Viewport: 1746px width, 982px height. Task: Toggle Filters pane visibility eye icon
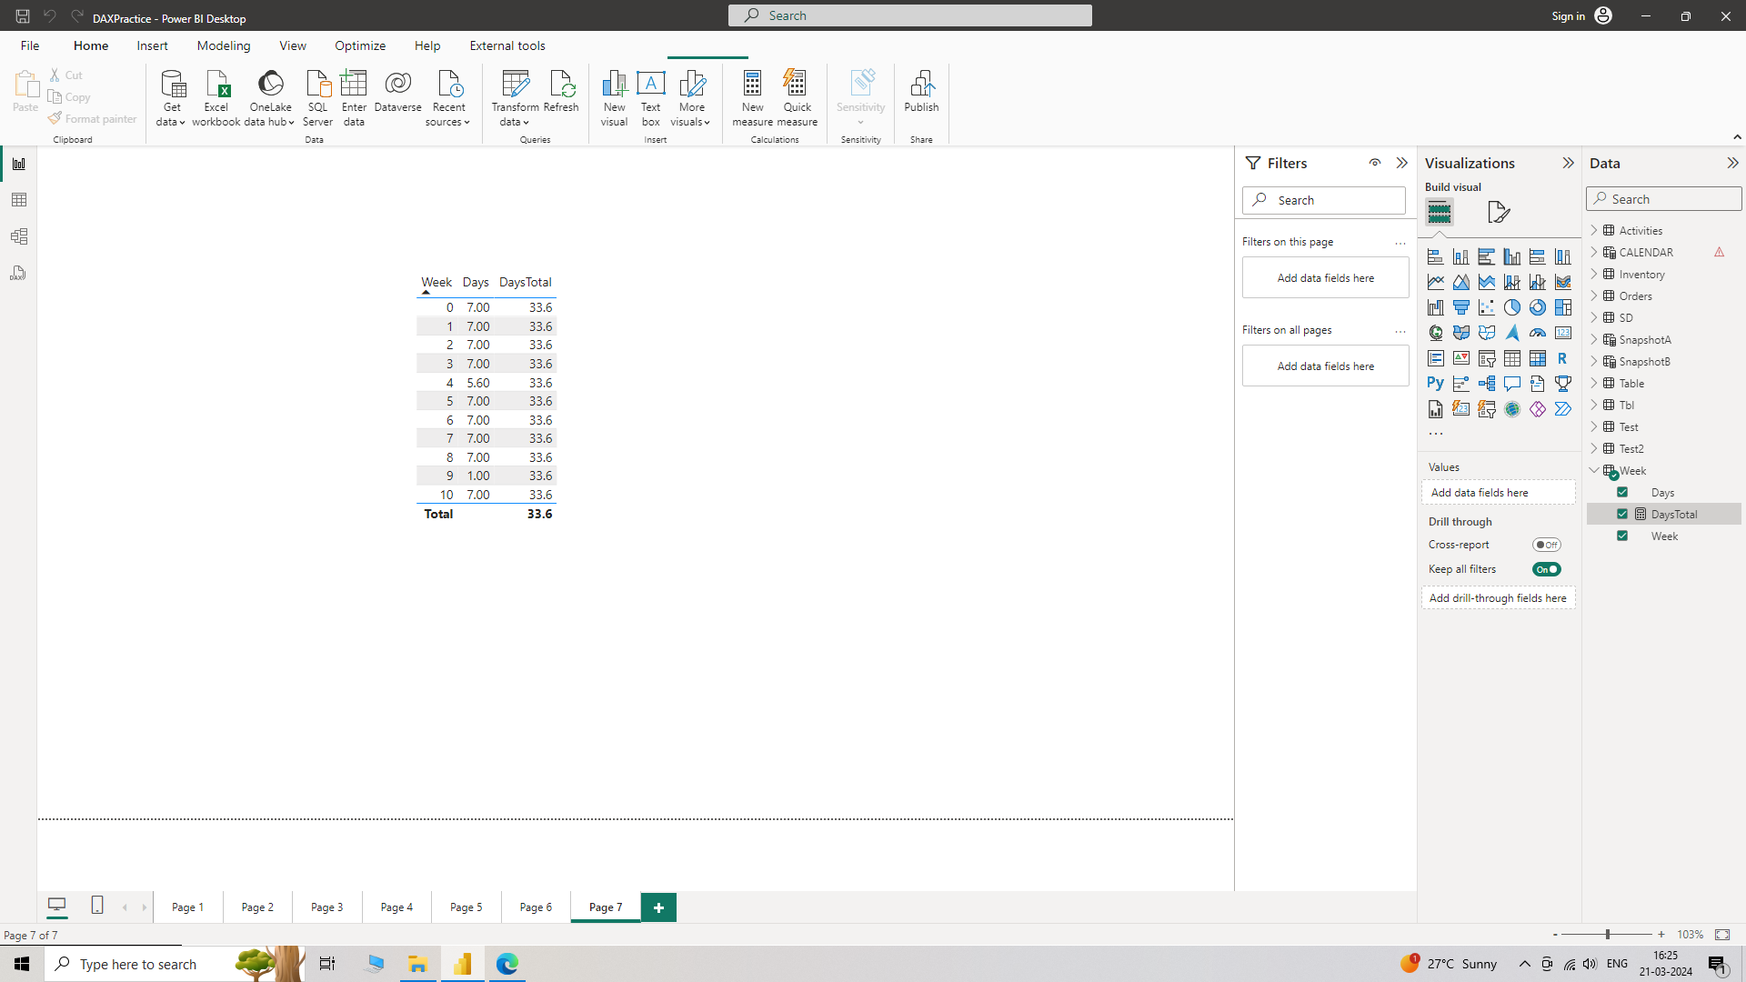pyautogui.click(x=1375, y=163)
